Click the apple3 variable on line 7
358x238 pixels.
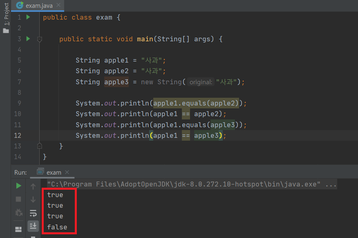tap(116, 82)
